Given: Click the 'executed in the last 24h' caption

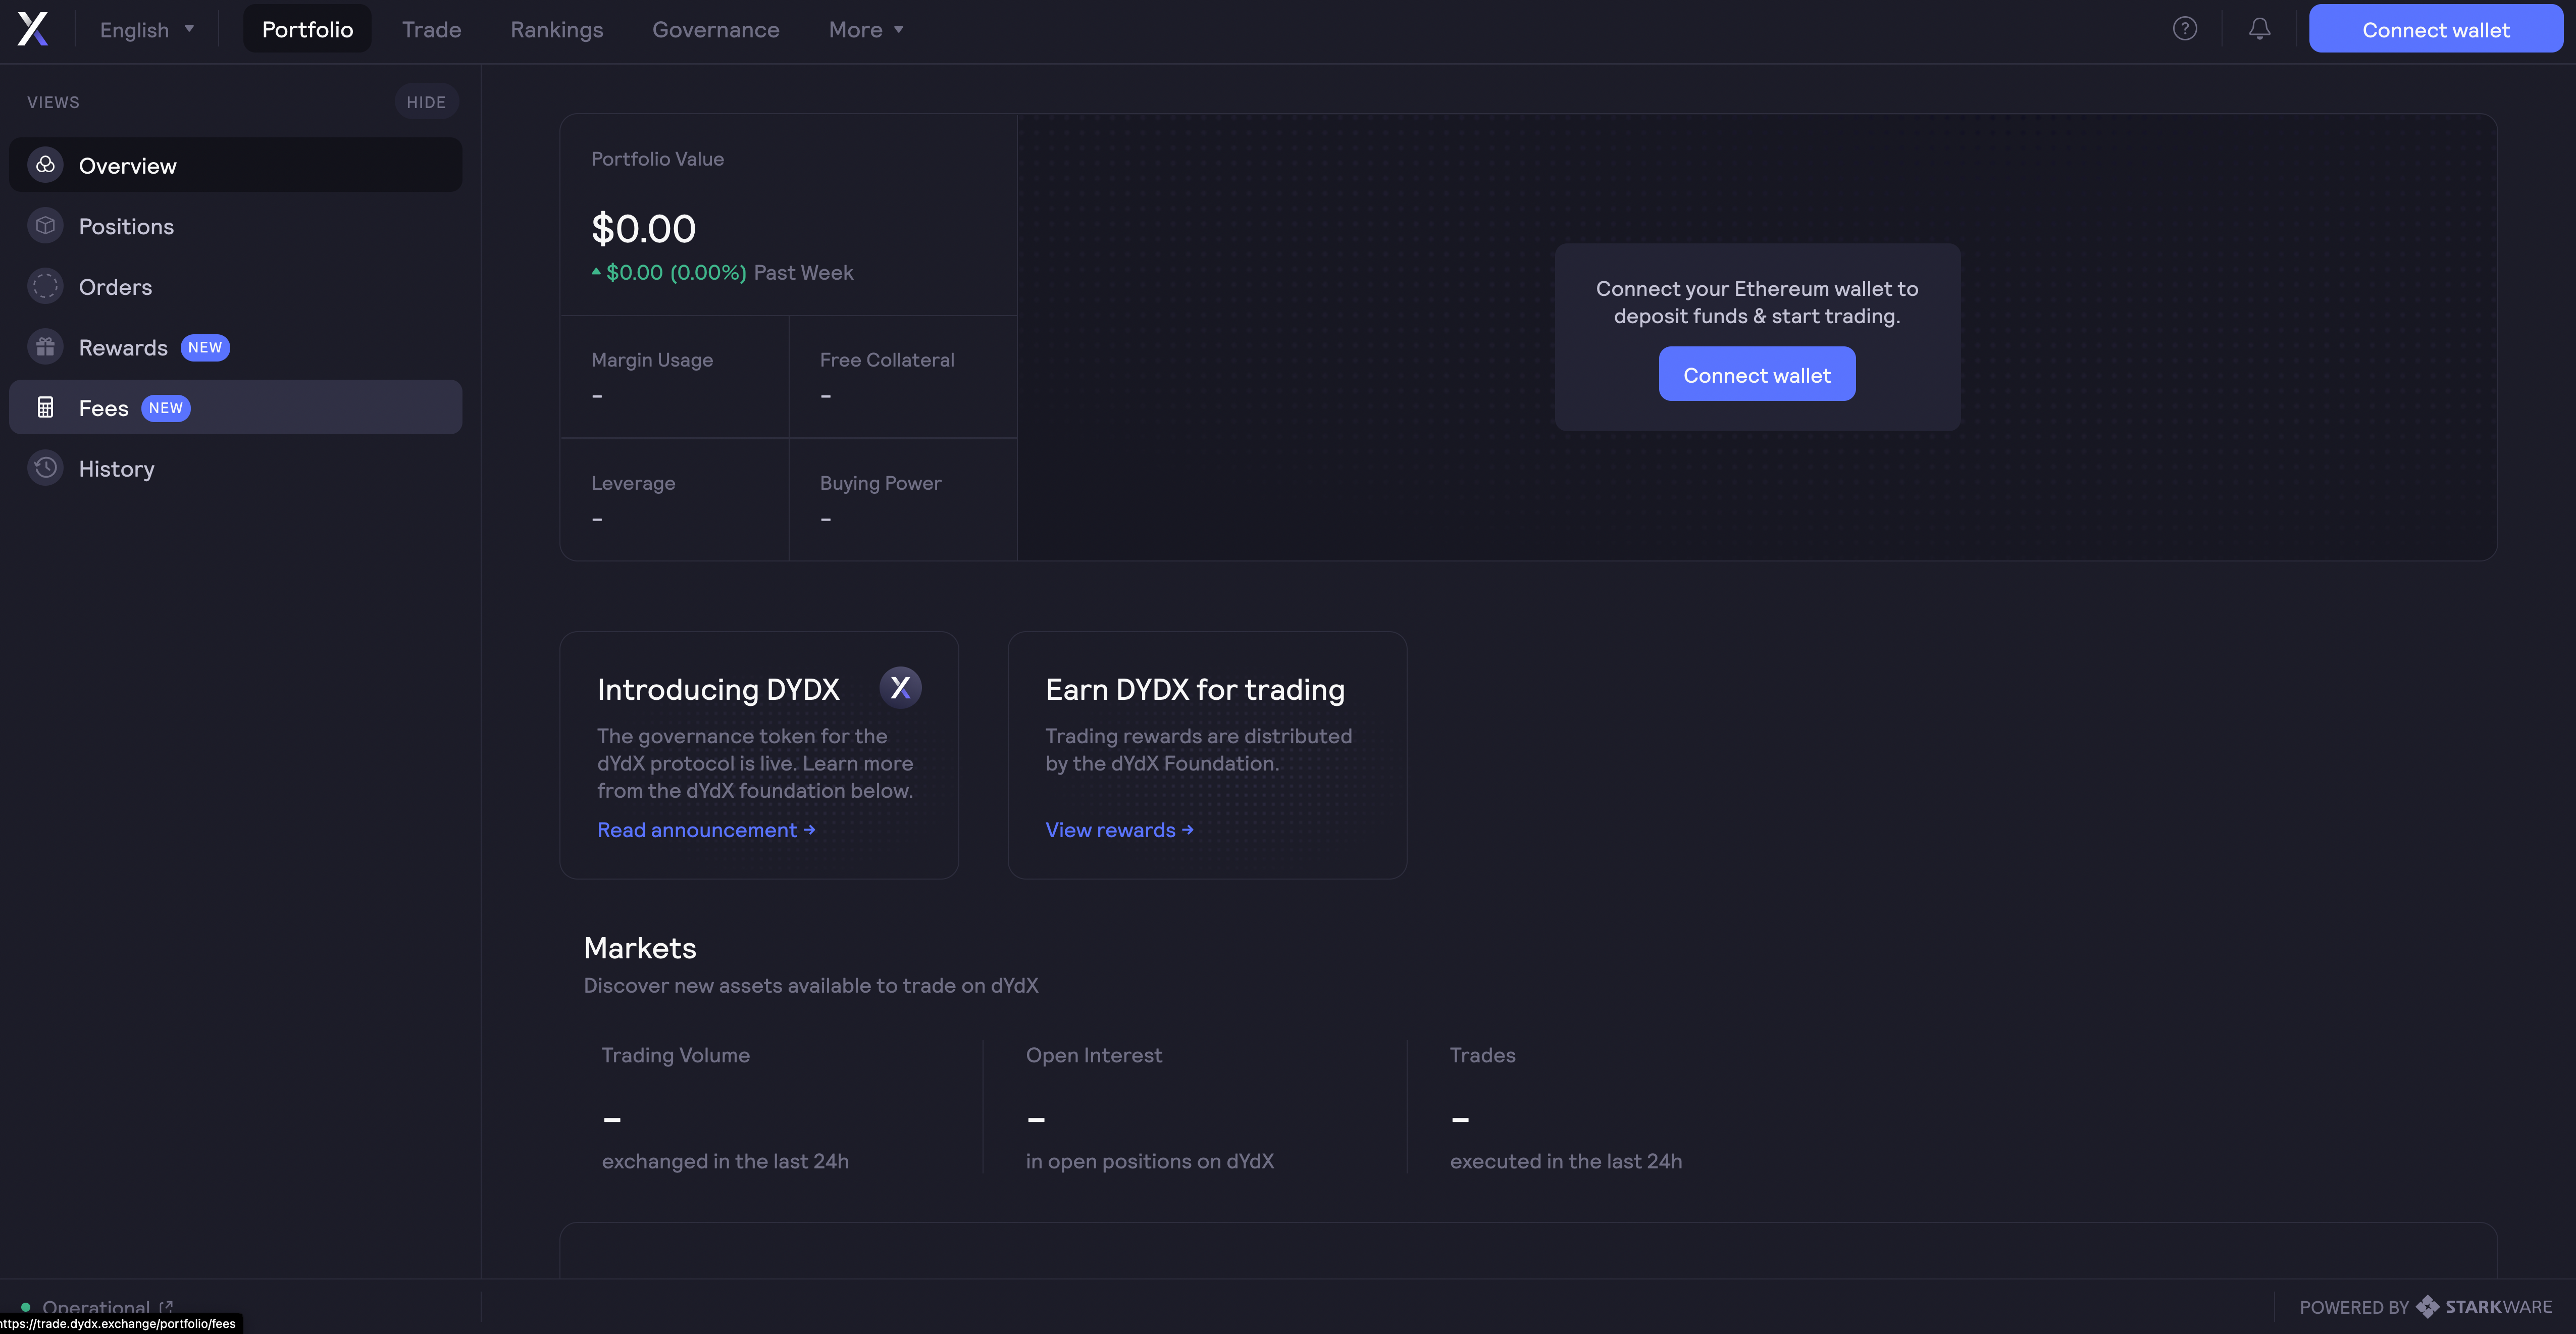Looking at the screenshot, I should pos(1566,1161).
